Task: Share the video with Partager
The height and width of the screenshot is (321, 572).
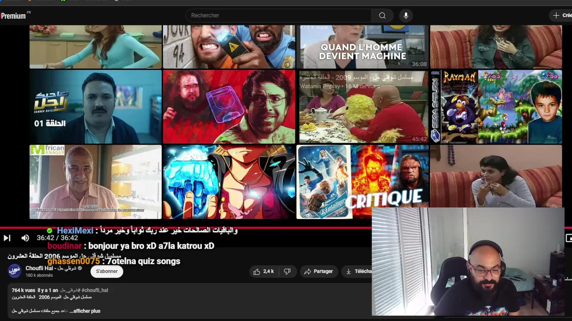Action: point(318,272)
